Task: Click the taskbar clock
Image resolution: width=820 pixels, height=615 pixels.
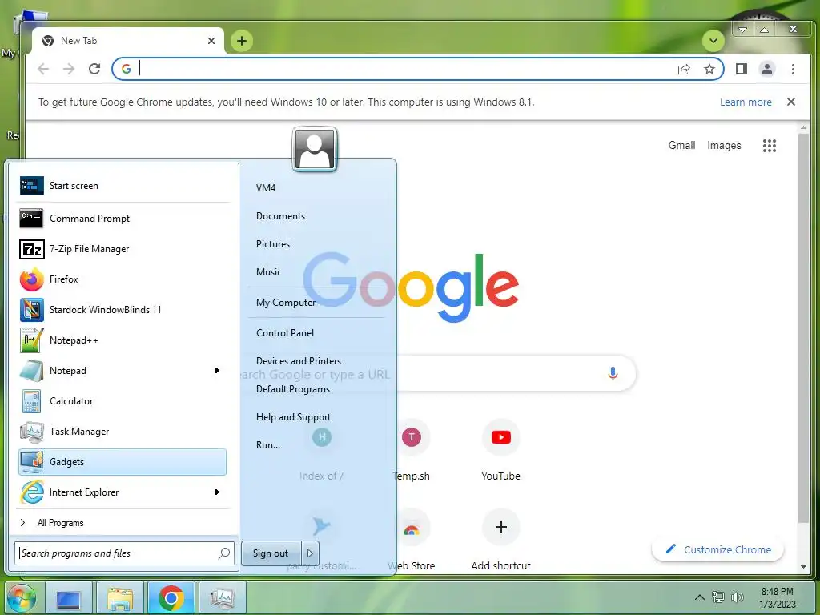Action: pos(778,597)
